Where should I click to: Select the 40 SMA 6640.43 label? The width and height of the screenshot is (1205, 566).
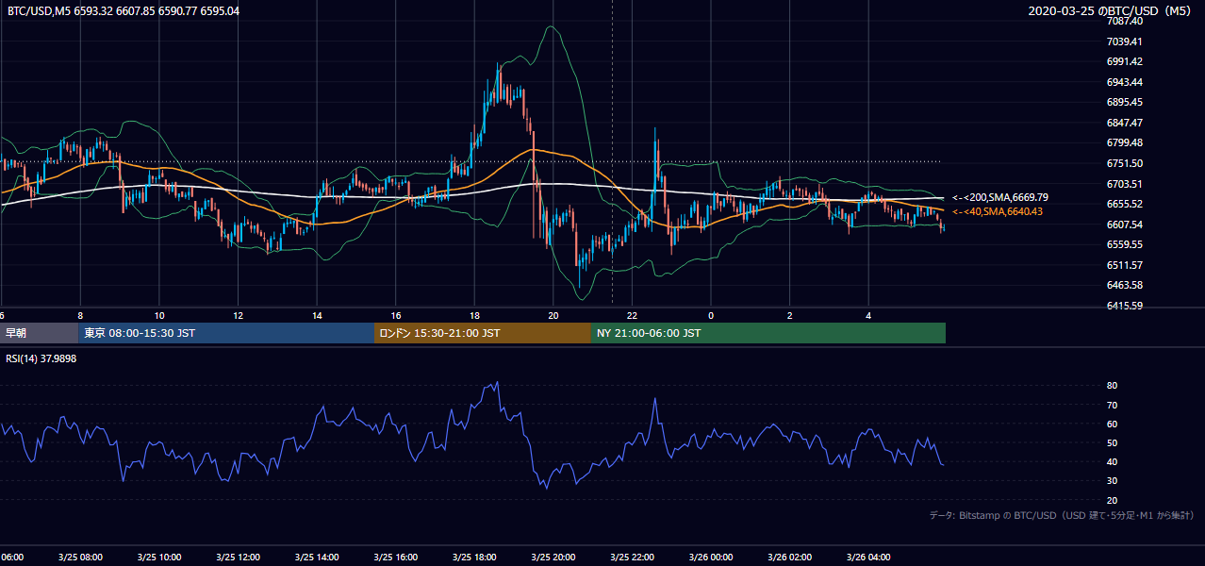pyautogui.click(x=997, y=212)
